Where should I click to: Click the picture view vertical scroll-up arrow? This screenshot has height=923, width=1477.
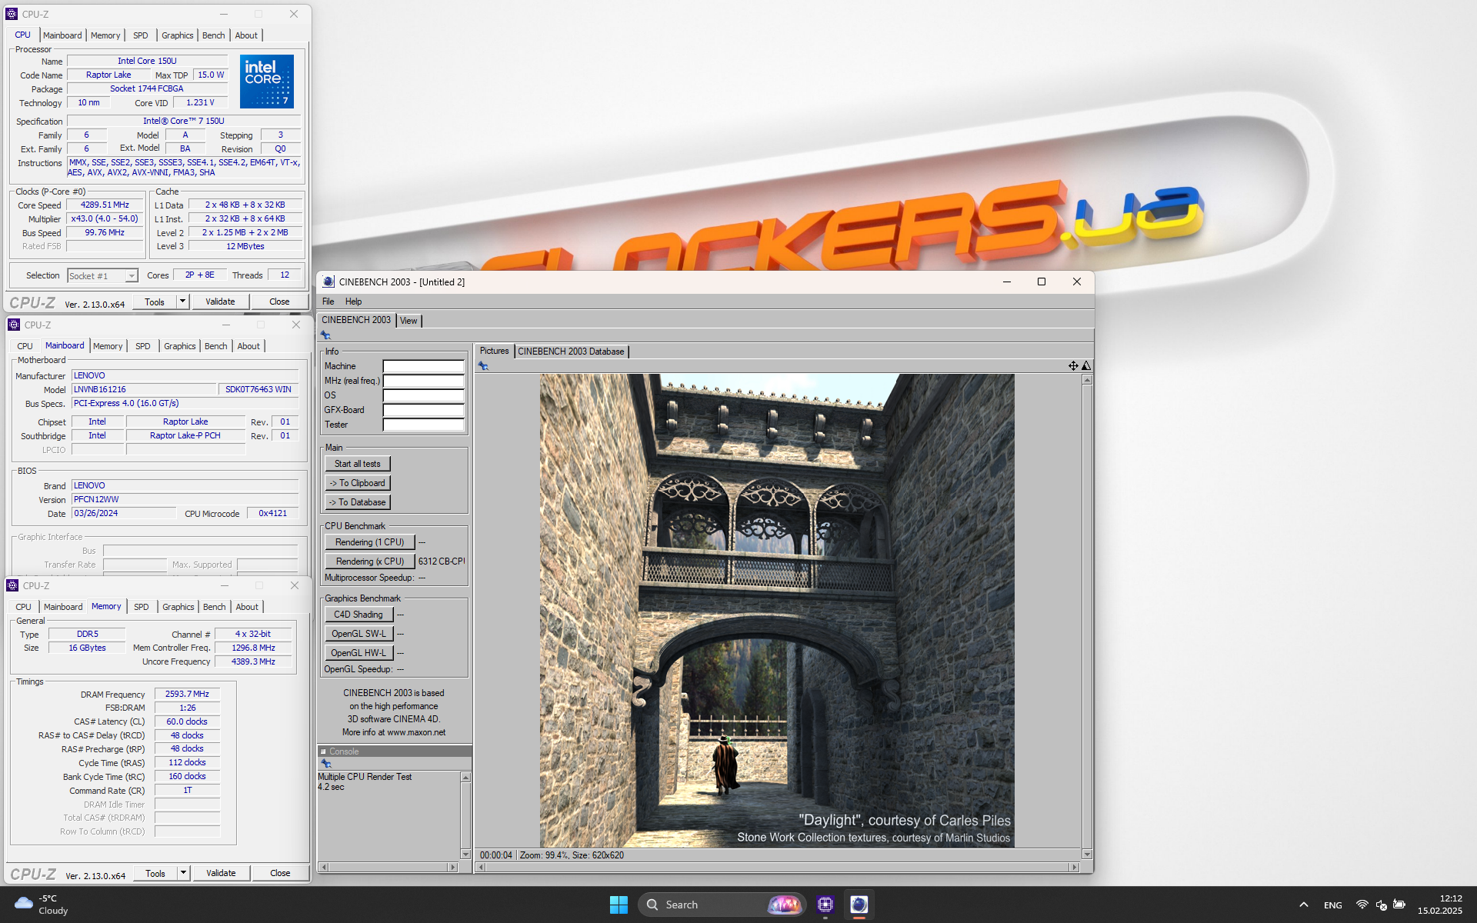1087,380
